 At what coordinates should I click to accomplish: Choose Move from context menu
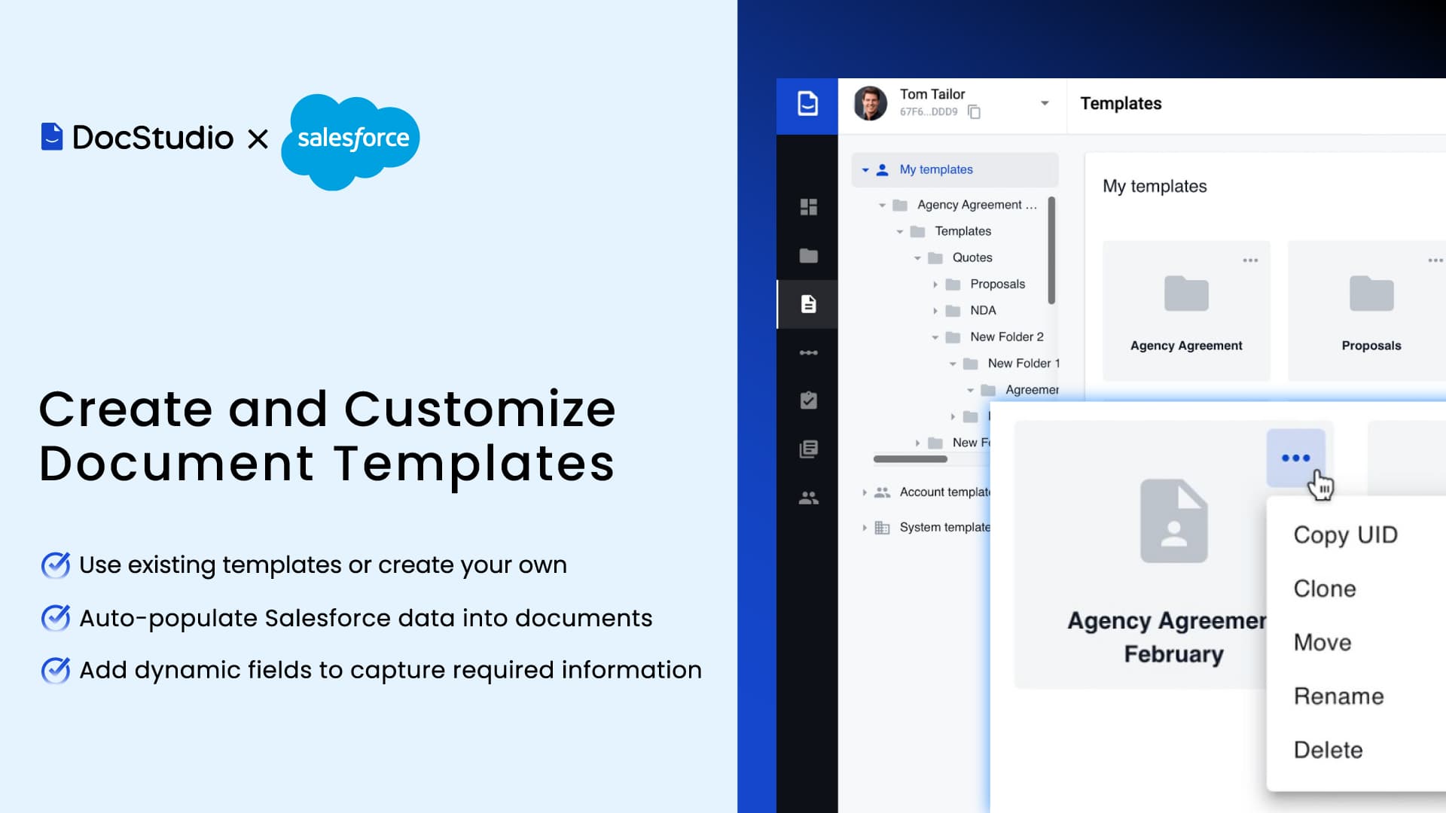click(x=1322, y=642)
